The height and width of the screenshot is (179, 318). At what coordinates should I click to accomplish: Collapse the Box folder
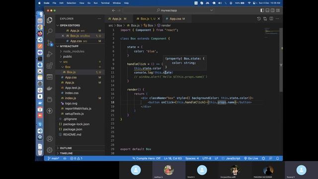click(x=80, y=67)
